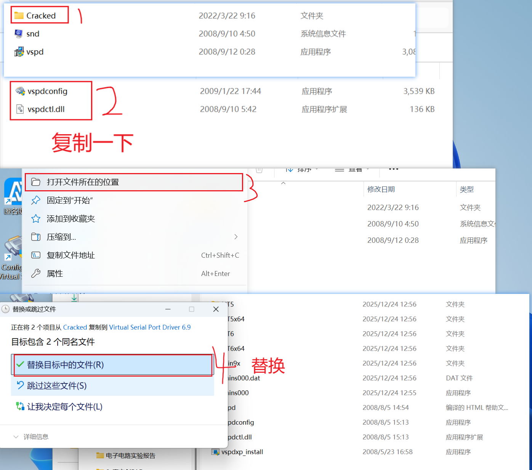Select the DAT 文件 type cell
Image resolution: width=532 pixels, height=470 pixels.
pos(459,378)
